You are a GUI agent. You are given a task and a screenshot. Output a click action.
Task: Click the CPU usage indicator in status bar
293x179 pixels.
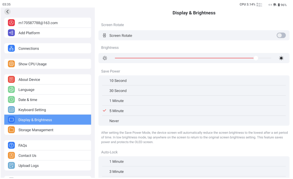pyautogui.click(x=247, y=5)
